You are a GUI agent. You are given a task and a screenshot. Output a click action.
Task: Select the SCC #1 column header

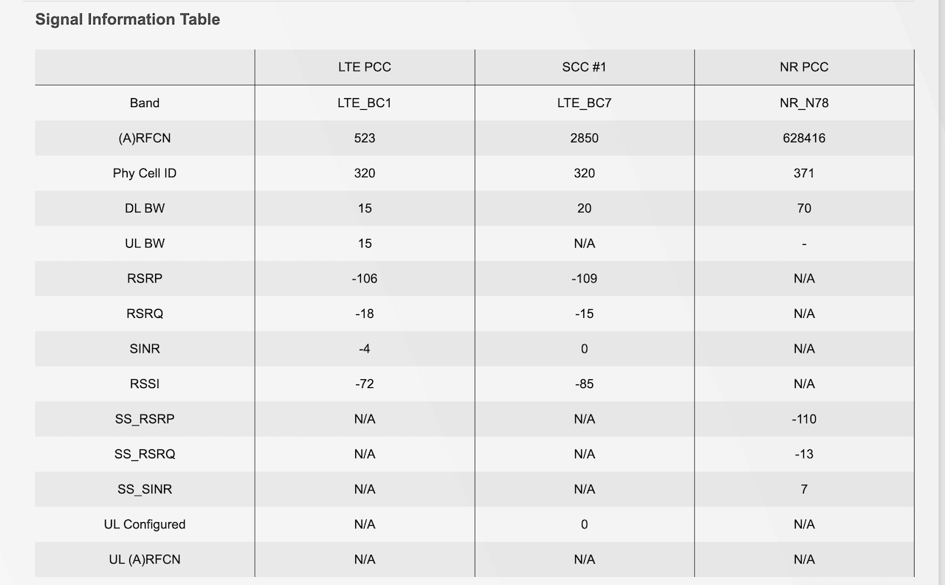pos(584,67)
